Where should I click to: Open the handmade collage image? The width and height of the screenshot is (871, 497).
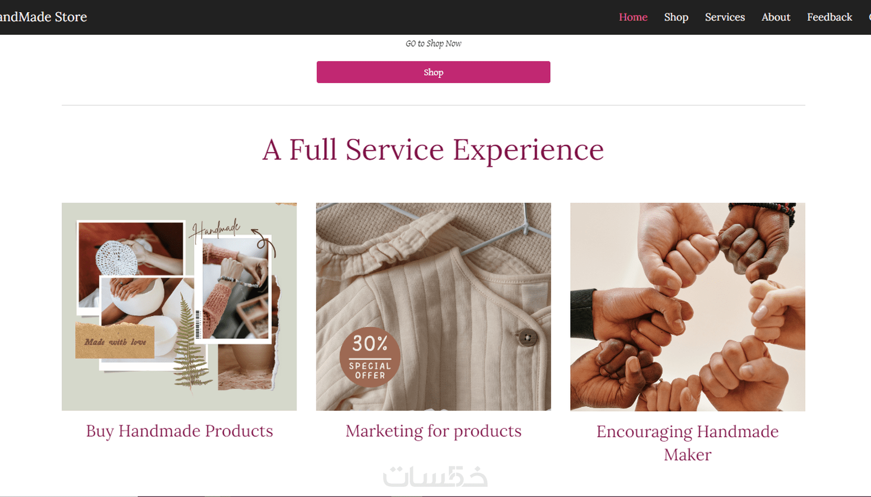point(179,306)
